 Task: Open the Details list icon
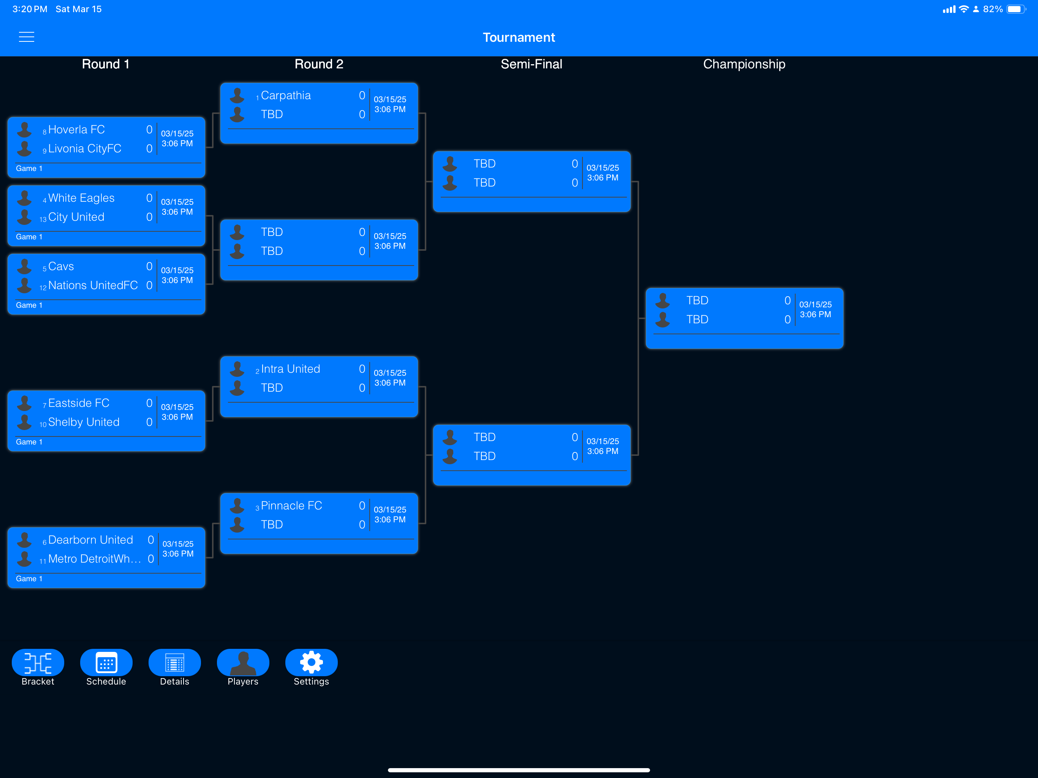point(174,663)
